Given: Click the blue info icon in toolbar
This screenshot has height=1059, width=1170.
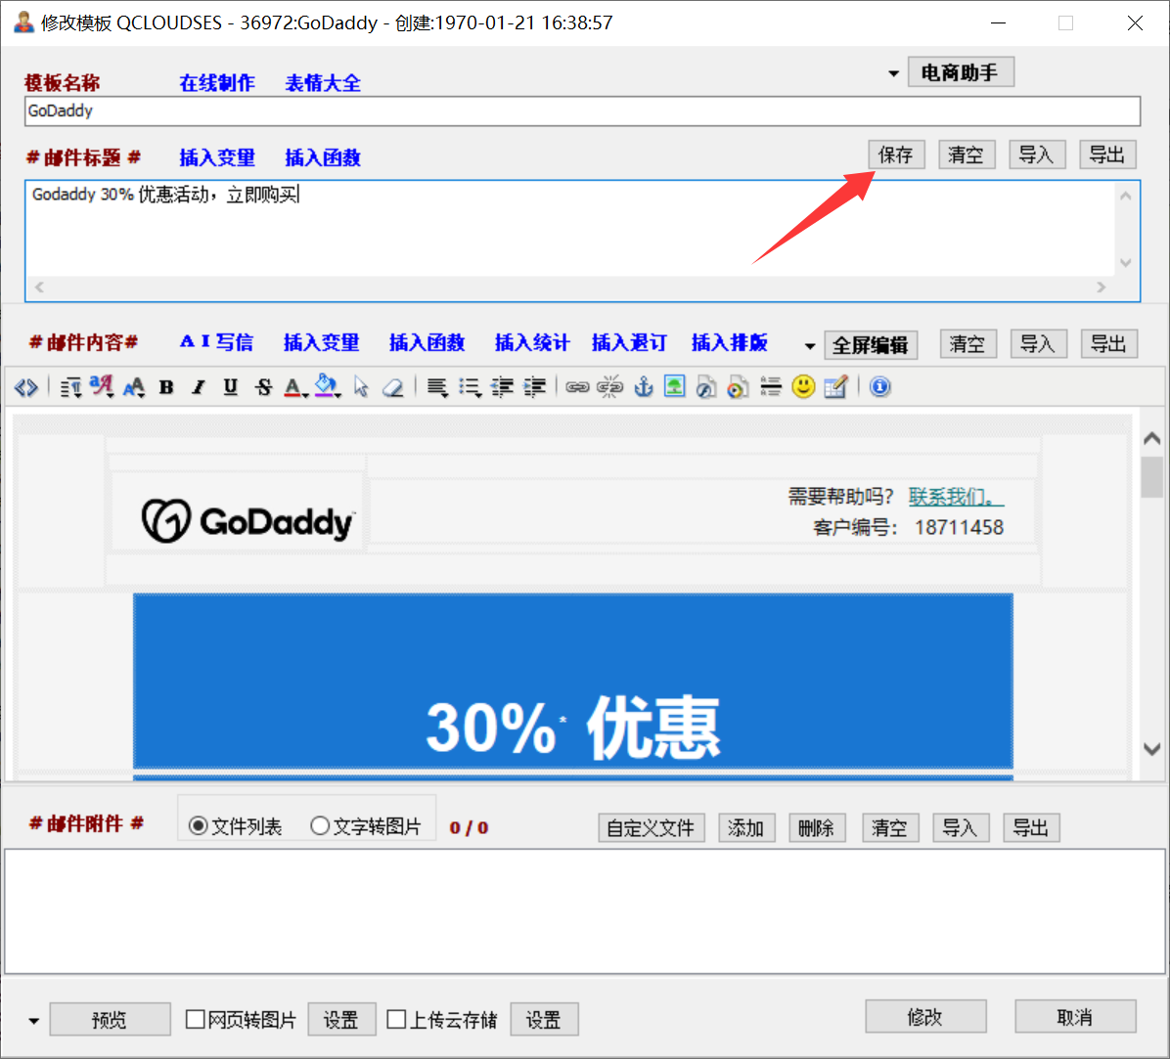Looking at the screenshot, I should 880,387.
